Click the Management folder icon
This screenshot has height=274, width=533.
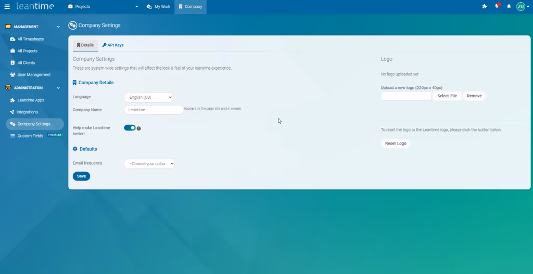point(8,27)
